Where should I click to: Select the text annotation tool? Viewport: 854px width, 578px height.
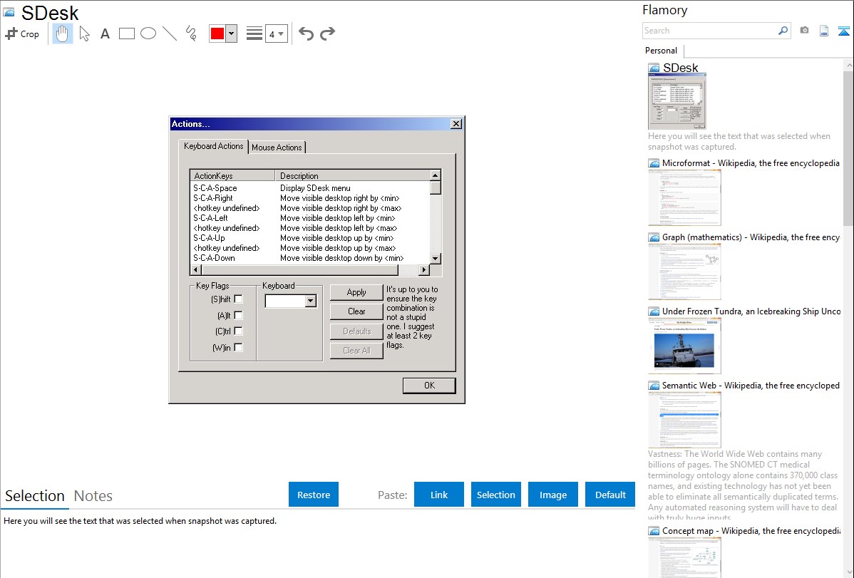(x=105, y=33)
